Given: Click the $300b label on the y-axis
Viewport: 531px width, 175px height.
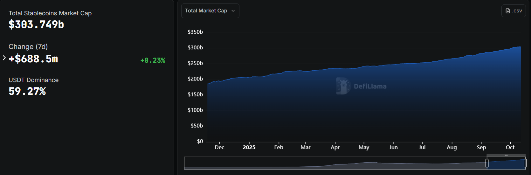Looking at the screenshot, I should [x=195, y=48].
